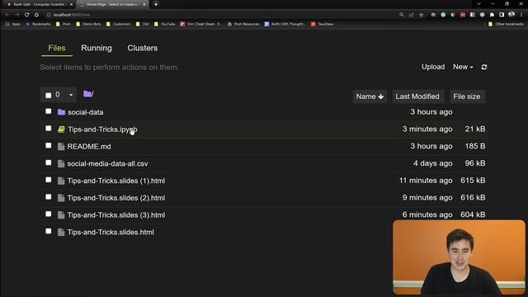Expand the New dropdown menu
Viewport: 528px width, 297px height.
coord(463,67)
